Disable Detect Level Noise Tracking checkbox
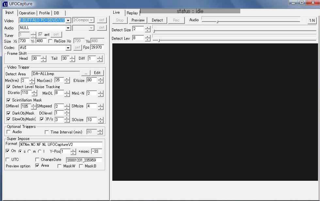 click(8, 87)
